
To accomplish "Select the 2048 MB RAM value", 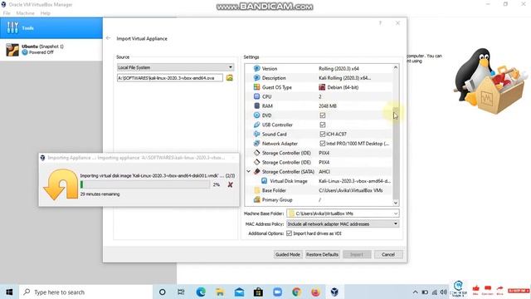I will (x=328, y=105).
